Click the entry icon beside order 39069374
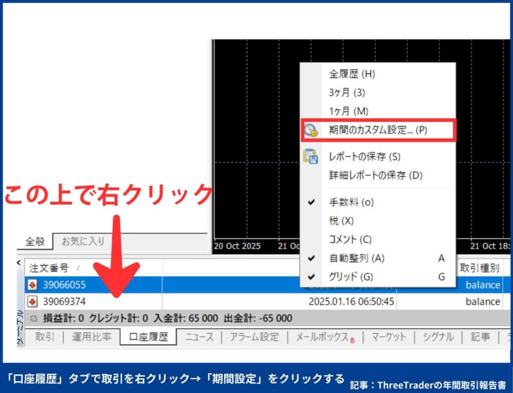The image size is (513, 393). tap(32, 301)
